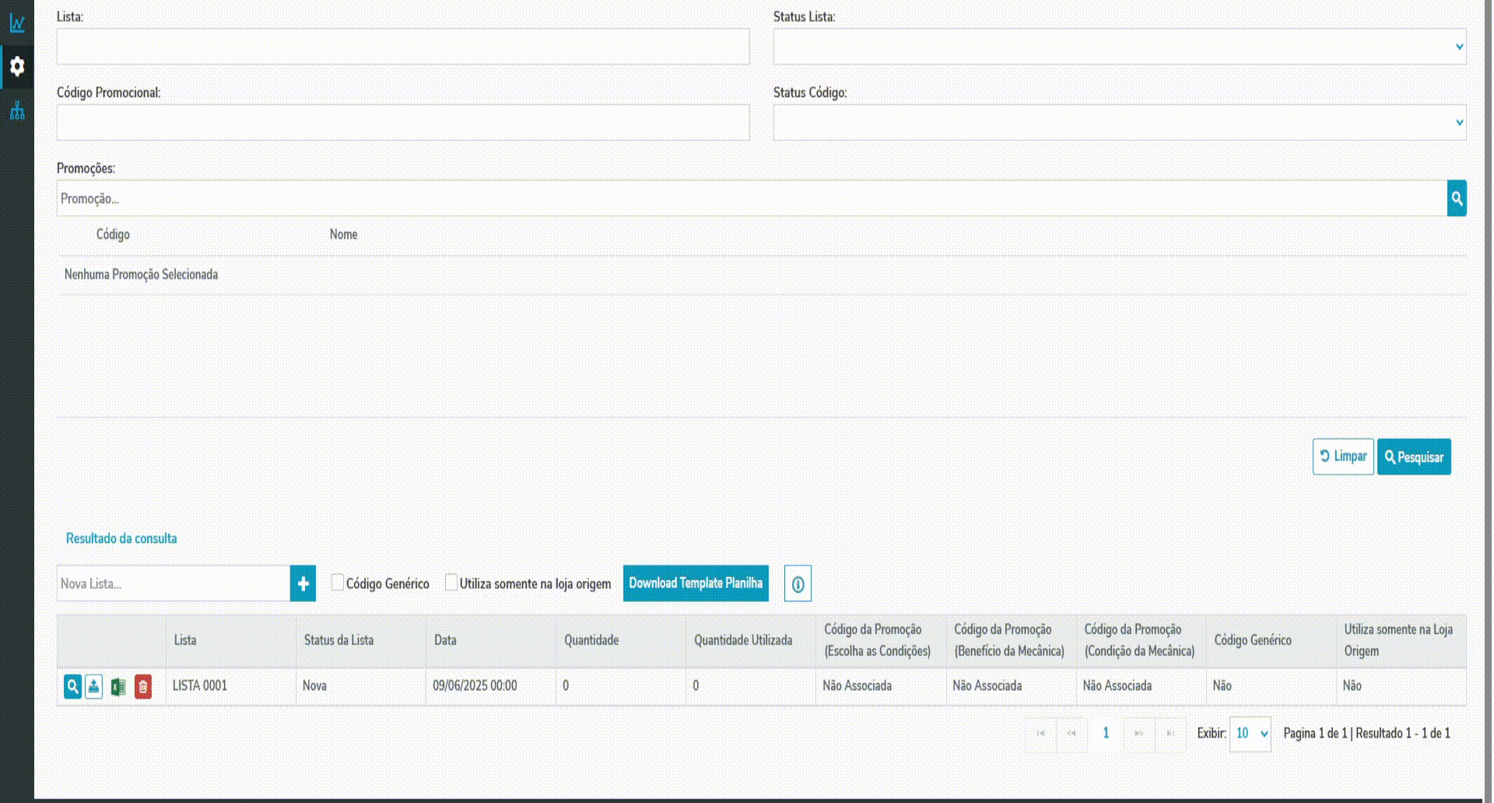Go to previous page of results
This screenshot has width=1494, height=803.
(x=1071, y=734)
